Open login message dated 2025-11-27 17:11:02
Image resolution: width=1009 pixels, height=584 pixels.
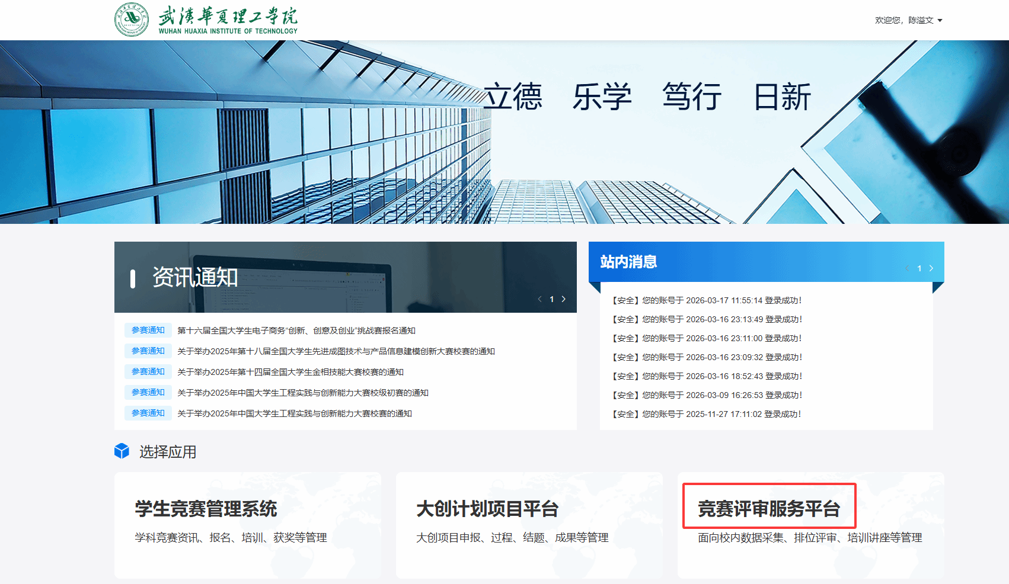coord(707,414)
